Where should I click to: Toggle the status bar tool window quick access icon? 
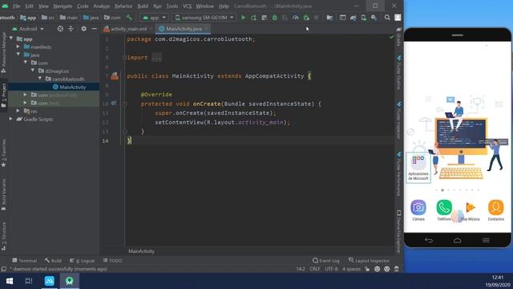(3, 269)
